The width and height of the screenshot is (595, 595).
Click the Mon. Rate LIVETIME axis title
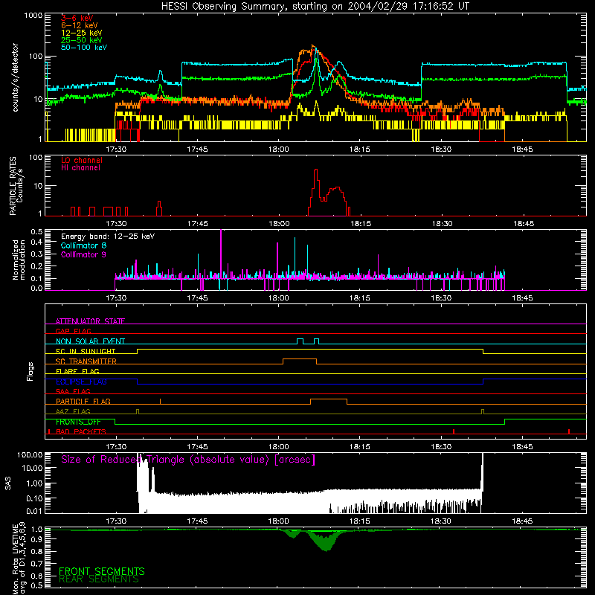[x=19, y=559]
